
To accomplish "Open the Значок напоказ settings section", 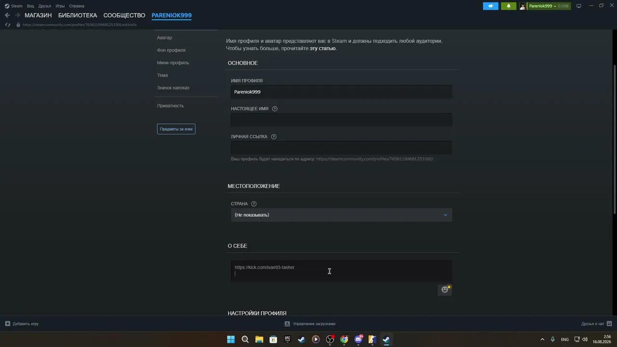I will pos(173,88).
